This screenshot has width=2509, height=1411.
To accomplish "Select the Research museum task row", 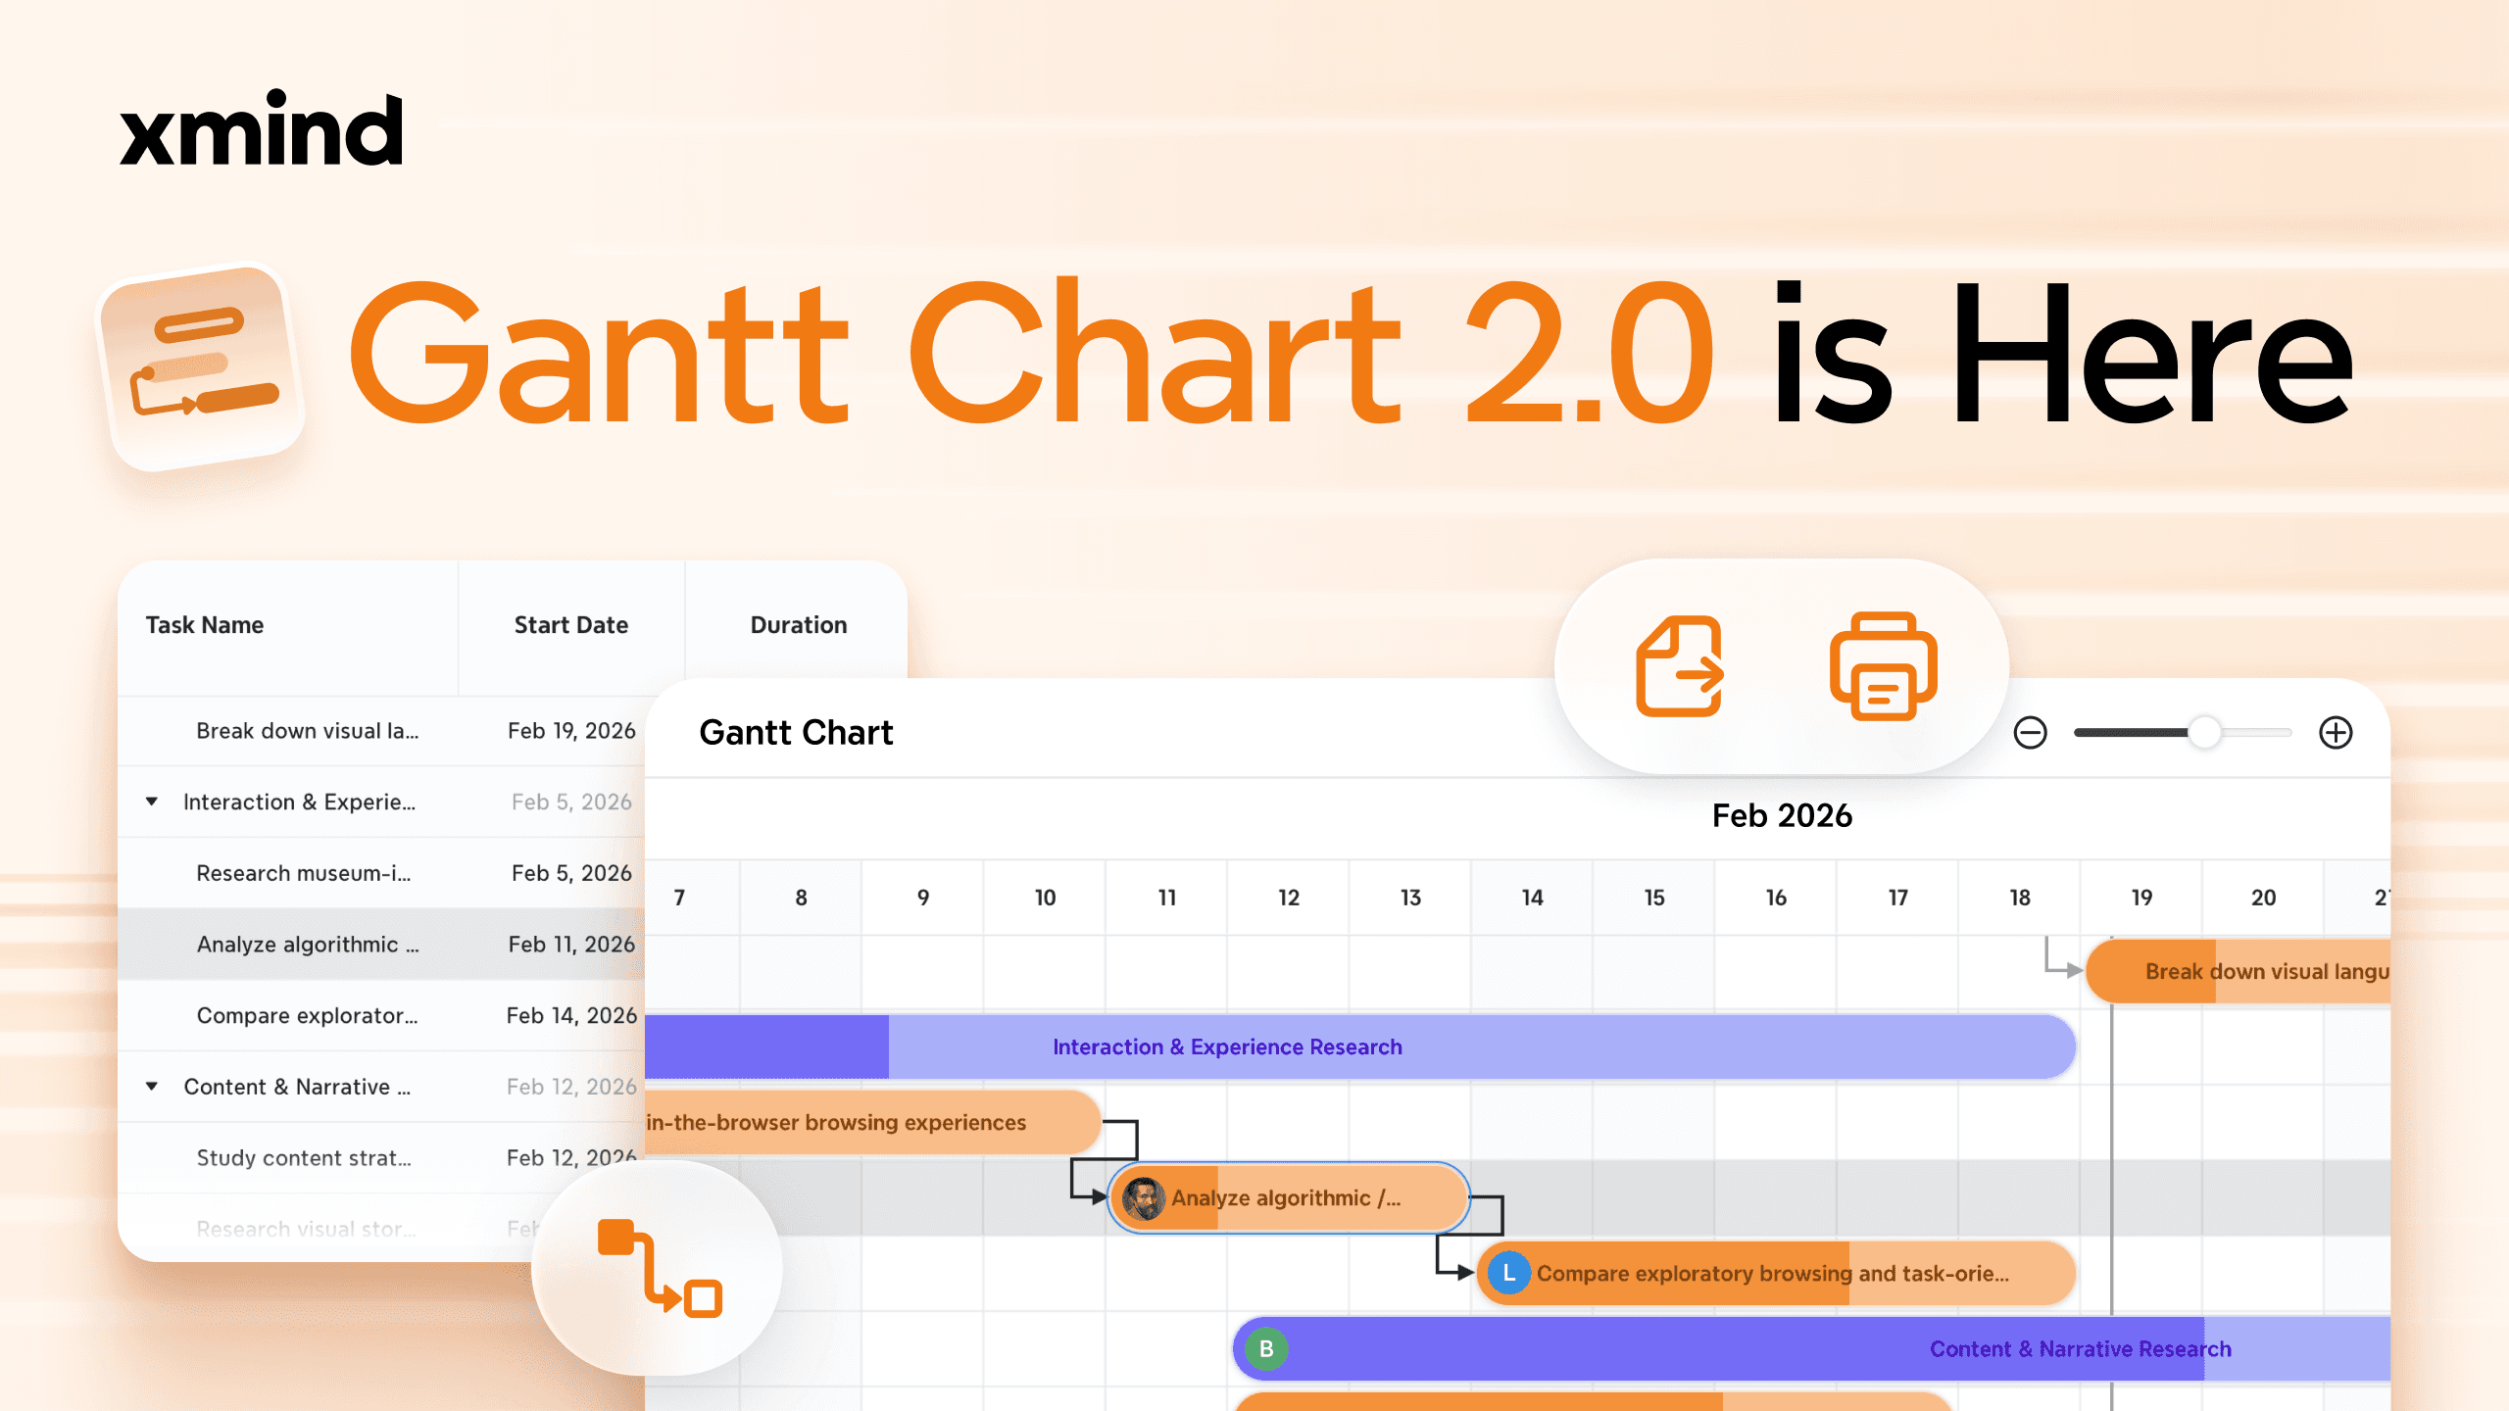I will (304, 873).
